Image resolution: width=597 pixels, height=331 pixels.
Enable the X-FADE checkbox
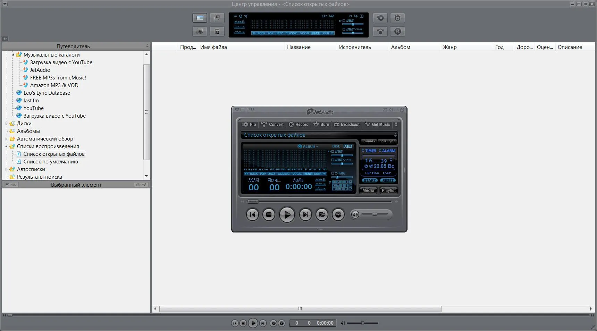[333, 173]
